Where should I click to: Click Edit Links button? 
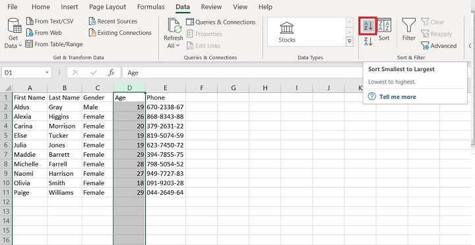pos(203,46)
